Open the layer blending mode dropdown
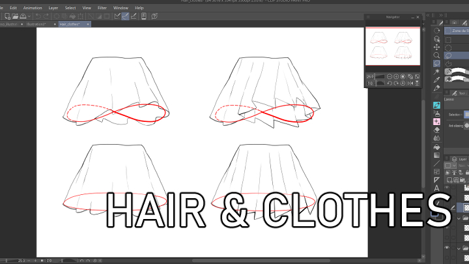 click(462, 166)
